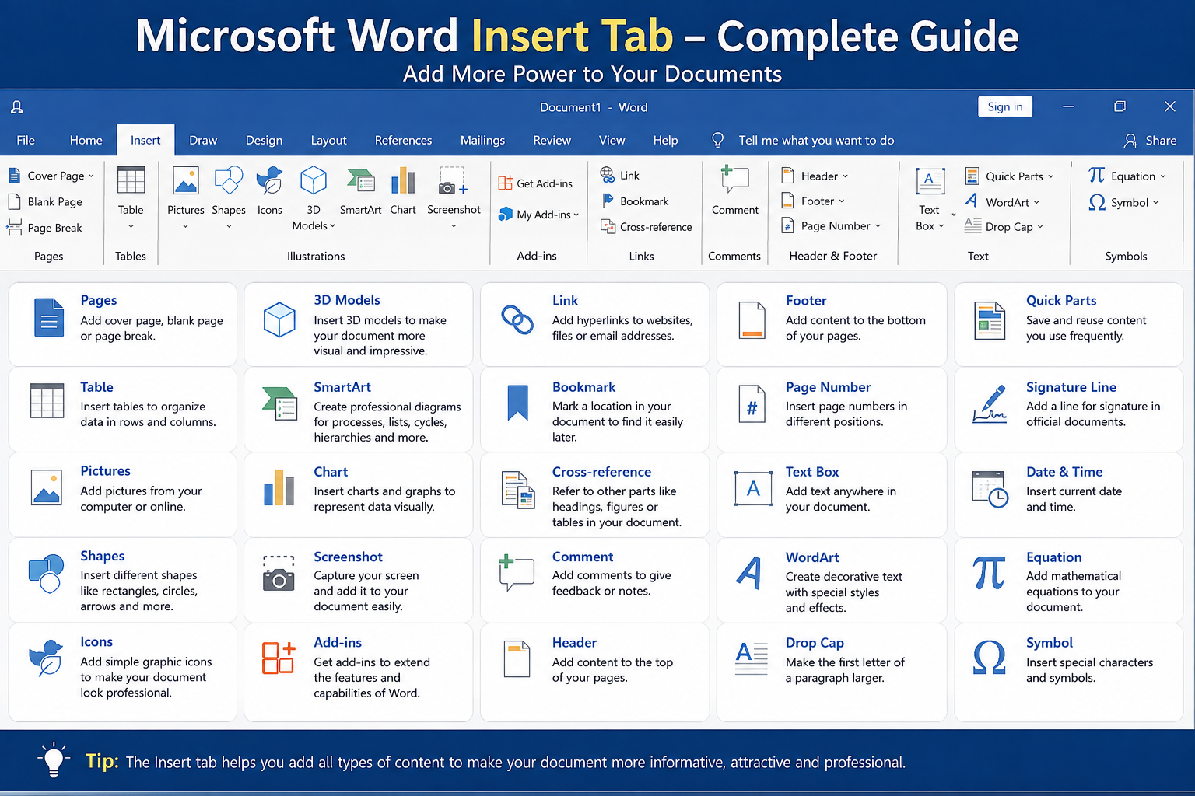Image resolution: width=1195 pixels, height=796 pixels.
Task: Open the View tab
Action: point(612,140)
